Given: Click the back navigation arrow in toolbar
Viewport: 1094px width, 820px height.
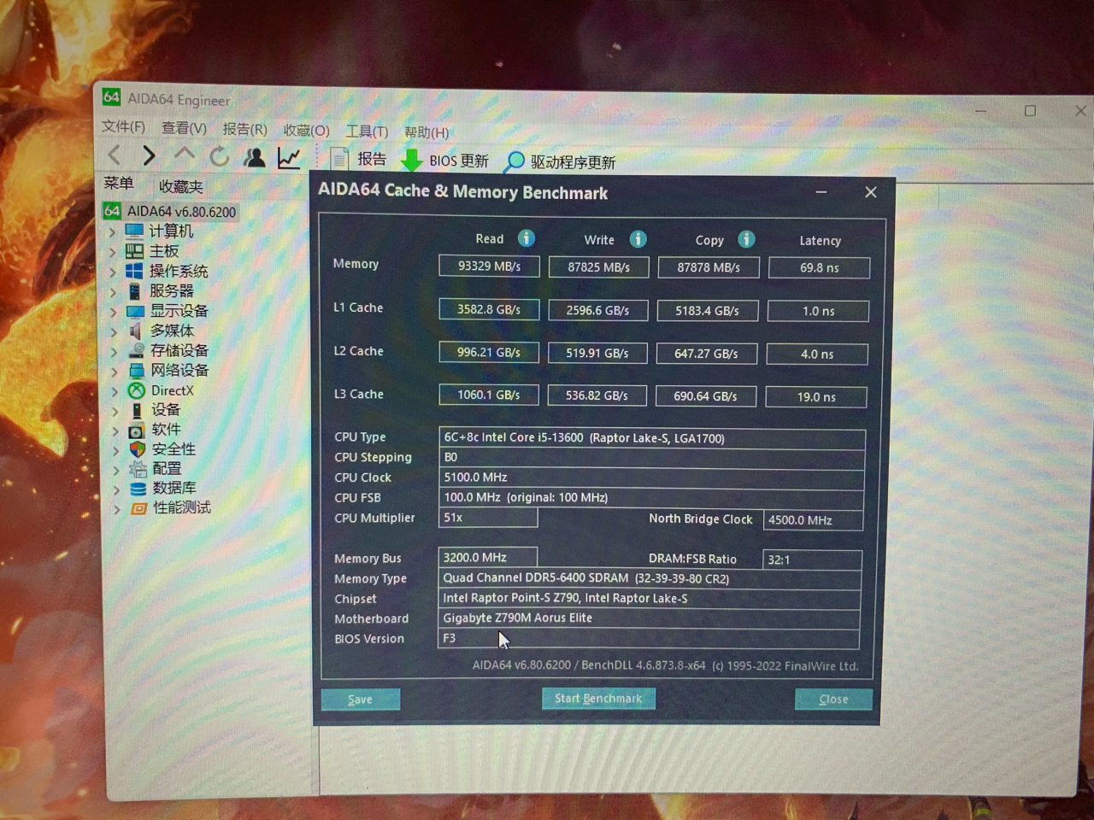Looking at the screenshot, I should click(114, 155).
